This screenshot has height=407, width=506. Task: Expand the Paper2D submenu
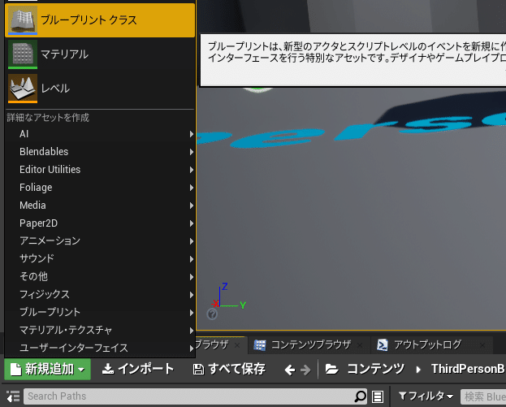click(100, 223)
